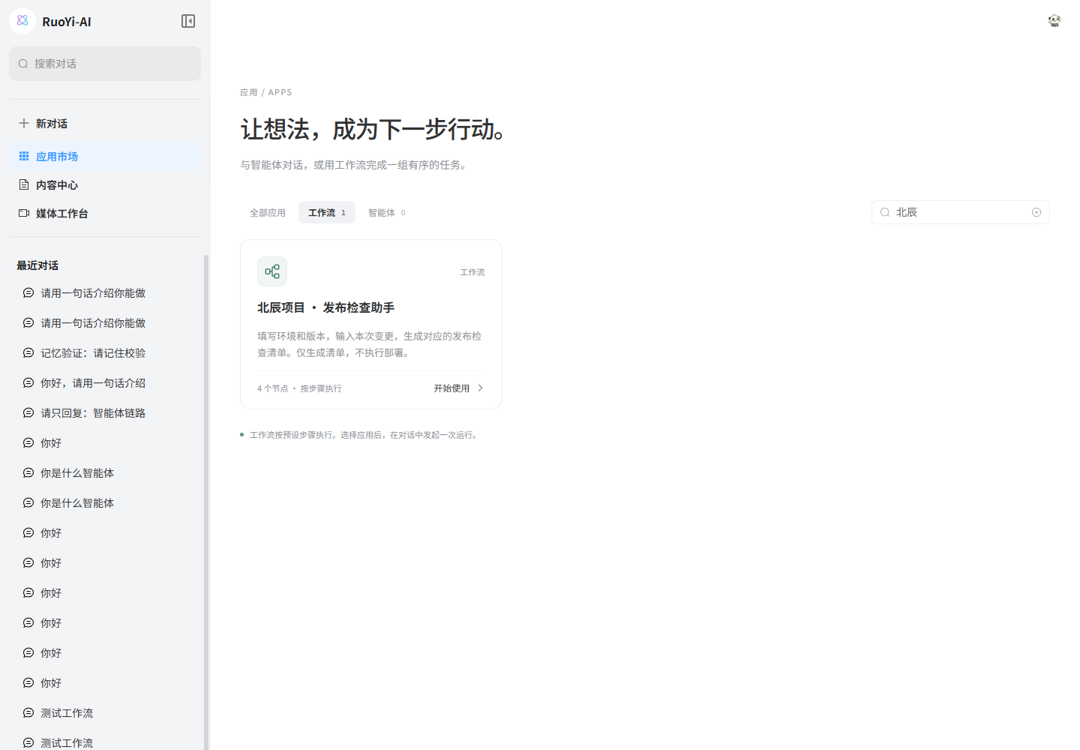
Task: Switch to the 智能体 tab
Action: [x=387, y=212]
